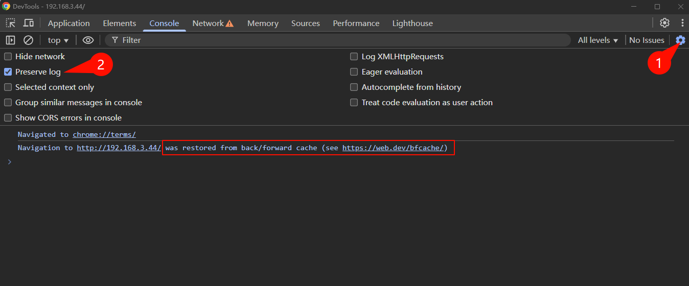
Task: Switch to the Lighthouse tab
Action: pyautogui.click(x=412, y=23)
